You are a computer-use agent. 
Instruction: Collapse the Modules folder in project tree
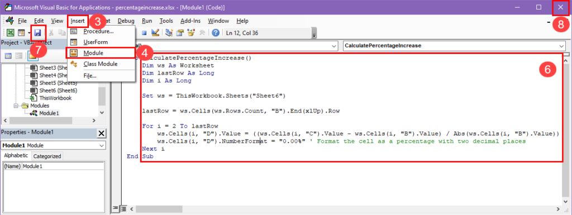[16, 105]
